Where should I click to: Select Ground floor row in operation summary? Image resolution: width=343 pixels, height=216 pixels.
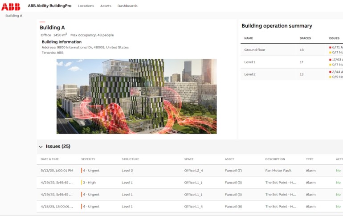click(292, 50)
